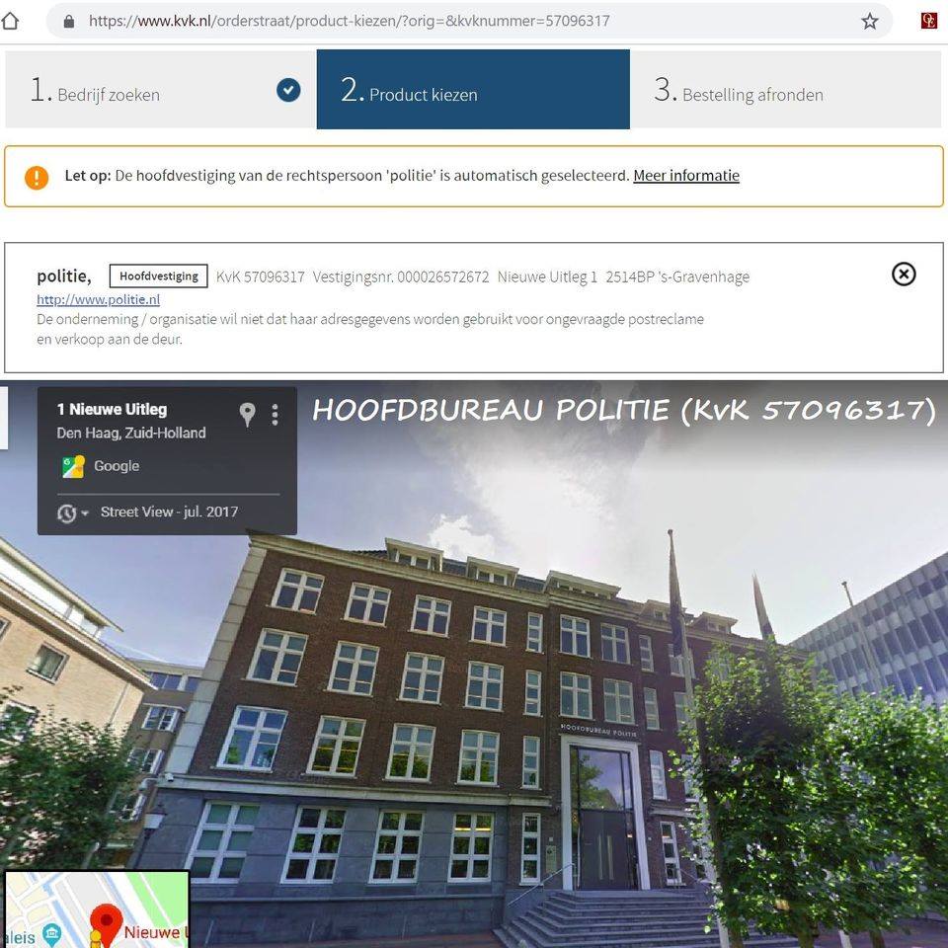Go to the browser home page icon
The height and width of the screenshot is (948, 948).
pos(11,21)
